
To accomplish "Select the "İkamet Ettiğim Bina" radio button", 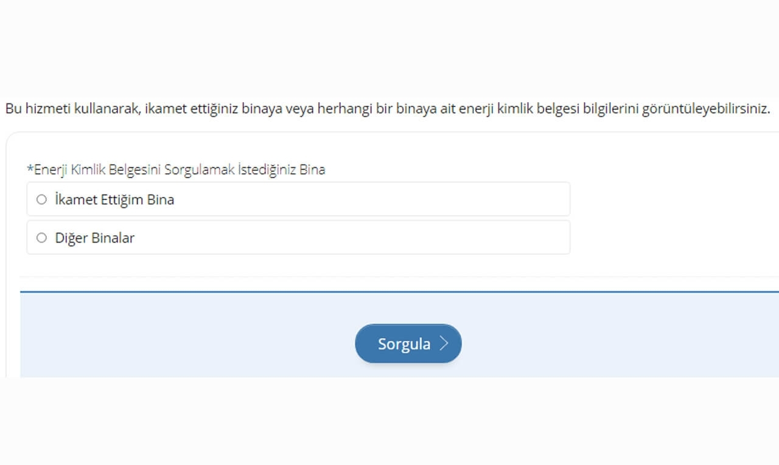I will [x=41, y=199].
